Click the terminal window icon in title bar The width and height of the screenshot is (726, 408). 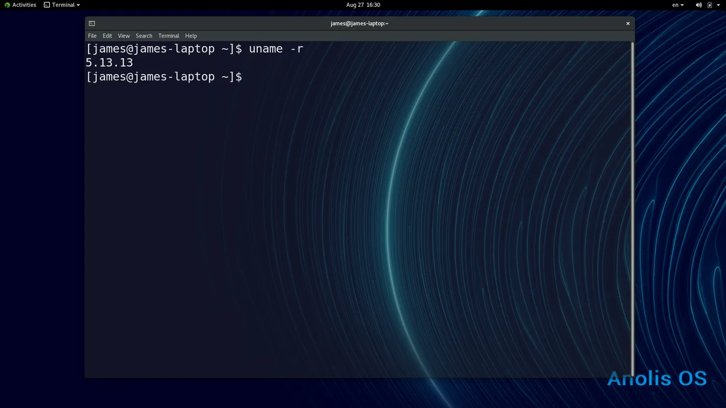tap(92, 23)
